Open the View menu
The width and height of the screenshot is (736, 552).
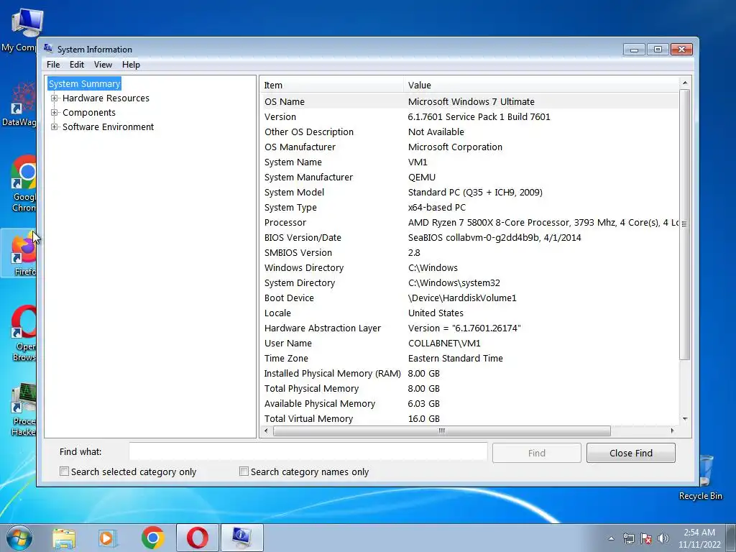click(103, 65)
